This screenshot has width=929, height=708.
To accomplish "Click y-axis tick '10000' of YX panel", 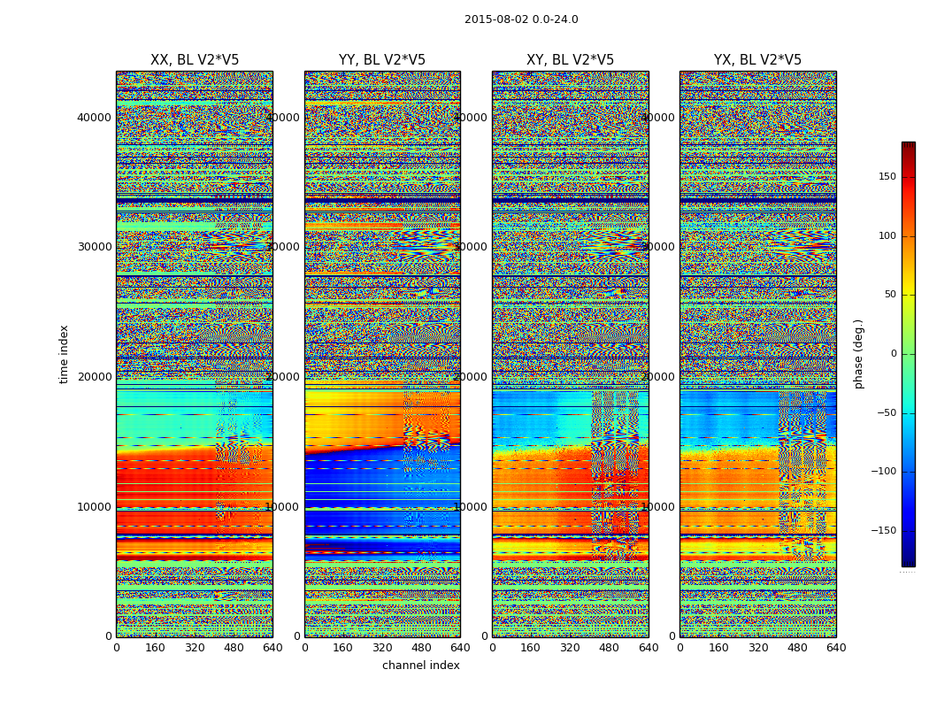I will point(657,506).
